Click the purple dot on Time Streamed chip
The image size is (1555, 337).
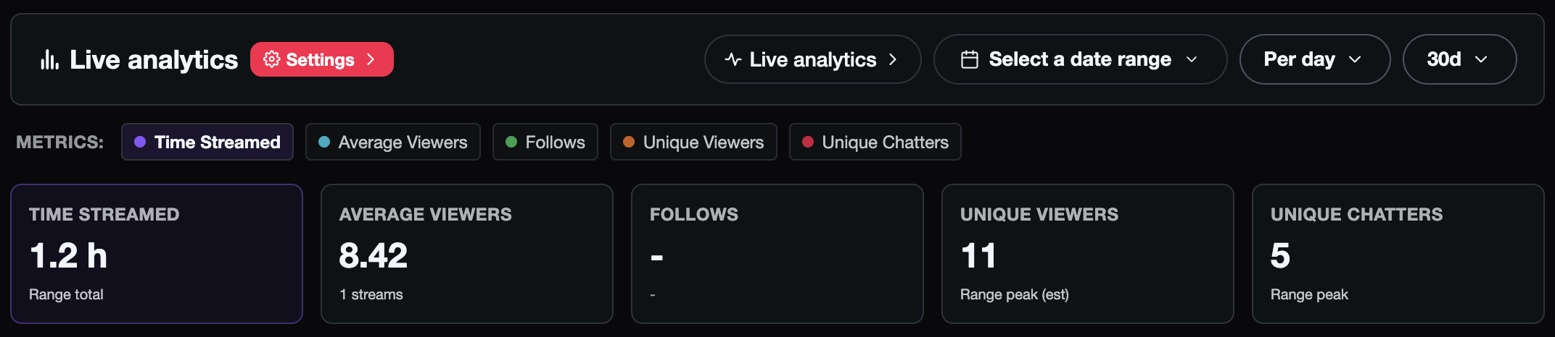tap(140, 142)
